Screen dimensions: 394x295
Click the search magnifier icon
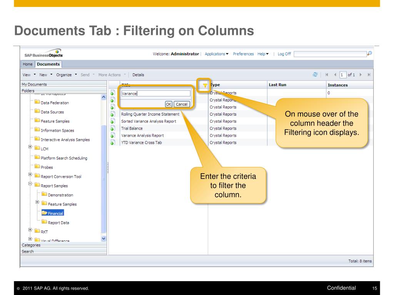click(369, 53)
